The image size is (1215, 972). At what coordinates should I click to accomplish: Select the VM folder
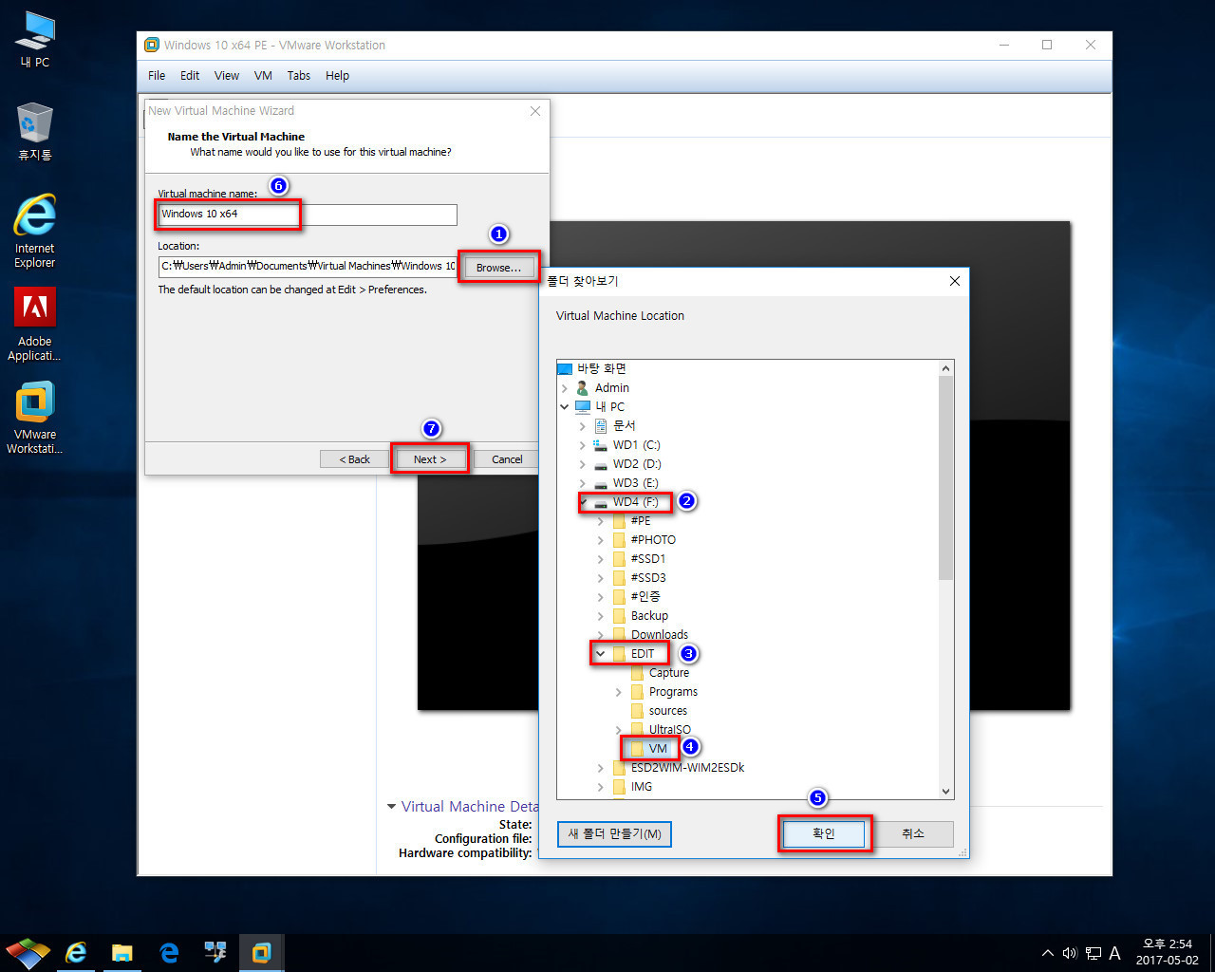[658, 748]
